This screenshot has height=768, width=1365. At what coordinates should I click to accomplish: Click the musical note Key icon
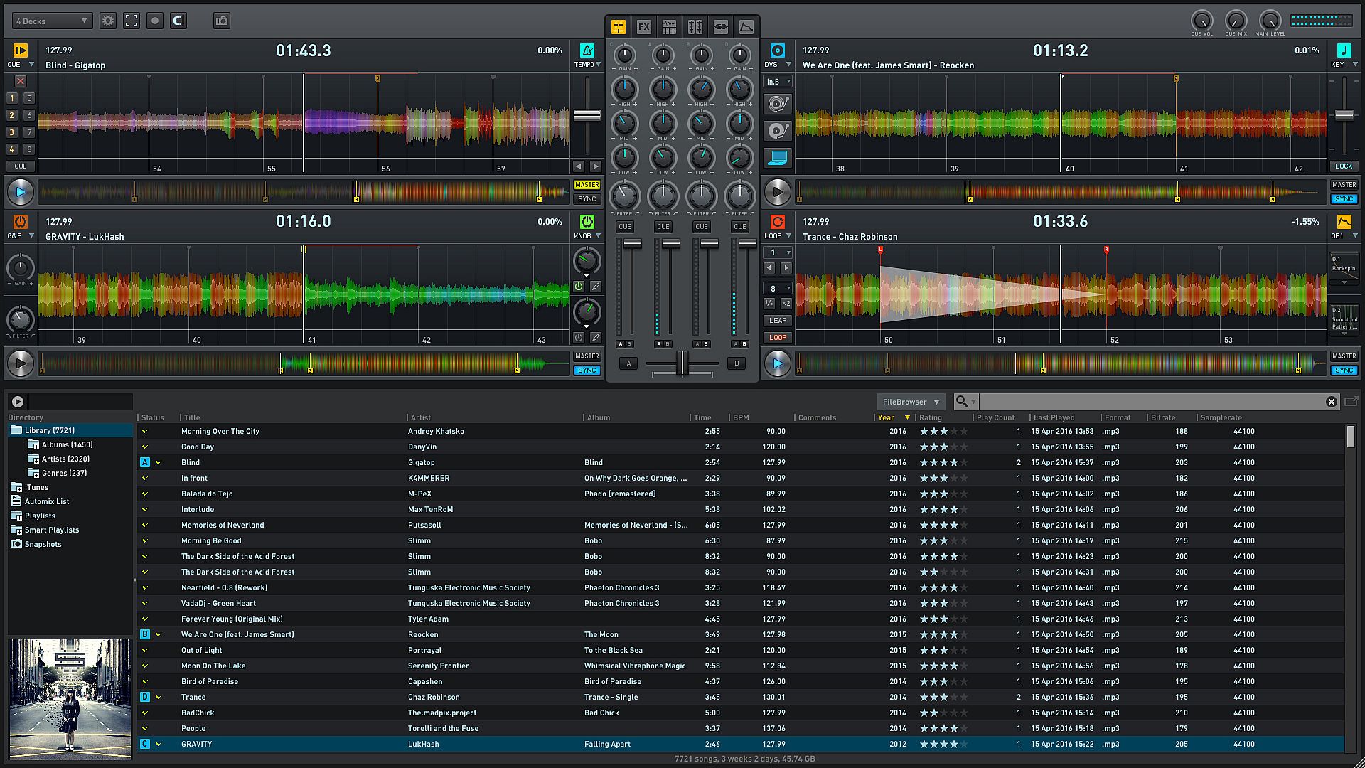(1343, 50)
